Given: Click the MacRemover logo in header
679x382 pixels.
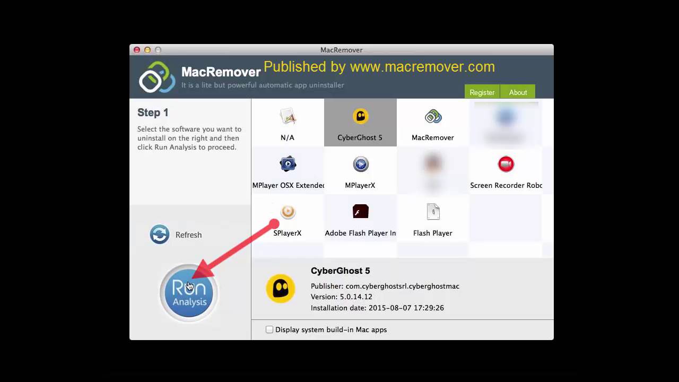Looking at the screenshot, I should (x=157, y=77).
